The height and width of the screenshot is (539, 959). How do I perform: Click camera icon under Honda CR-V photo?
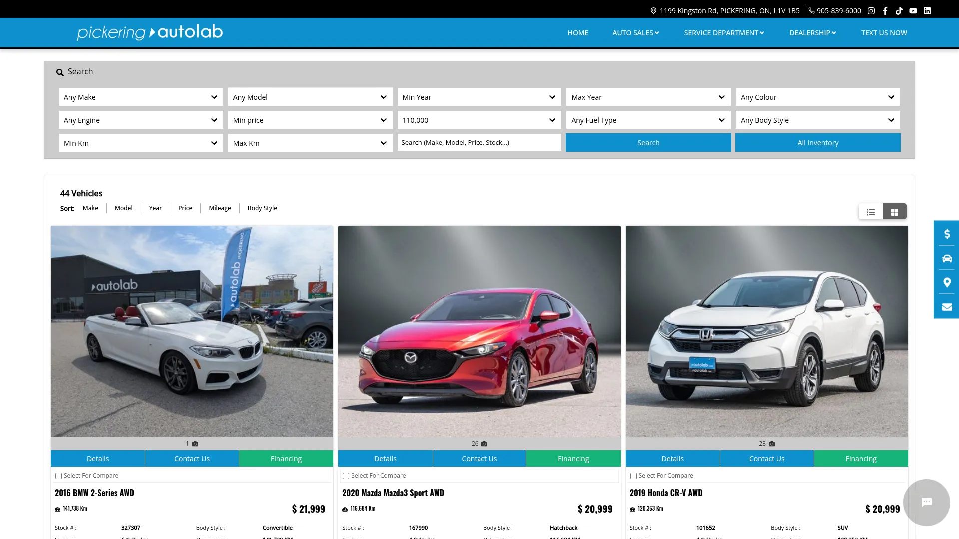772,444
